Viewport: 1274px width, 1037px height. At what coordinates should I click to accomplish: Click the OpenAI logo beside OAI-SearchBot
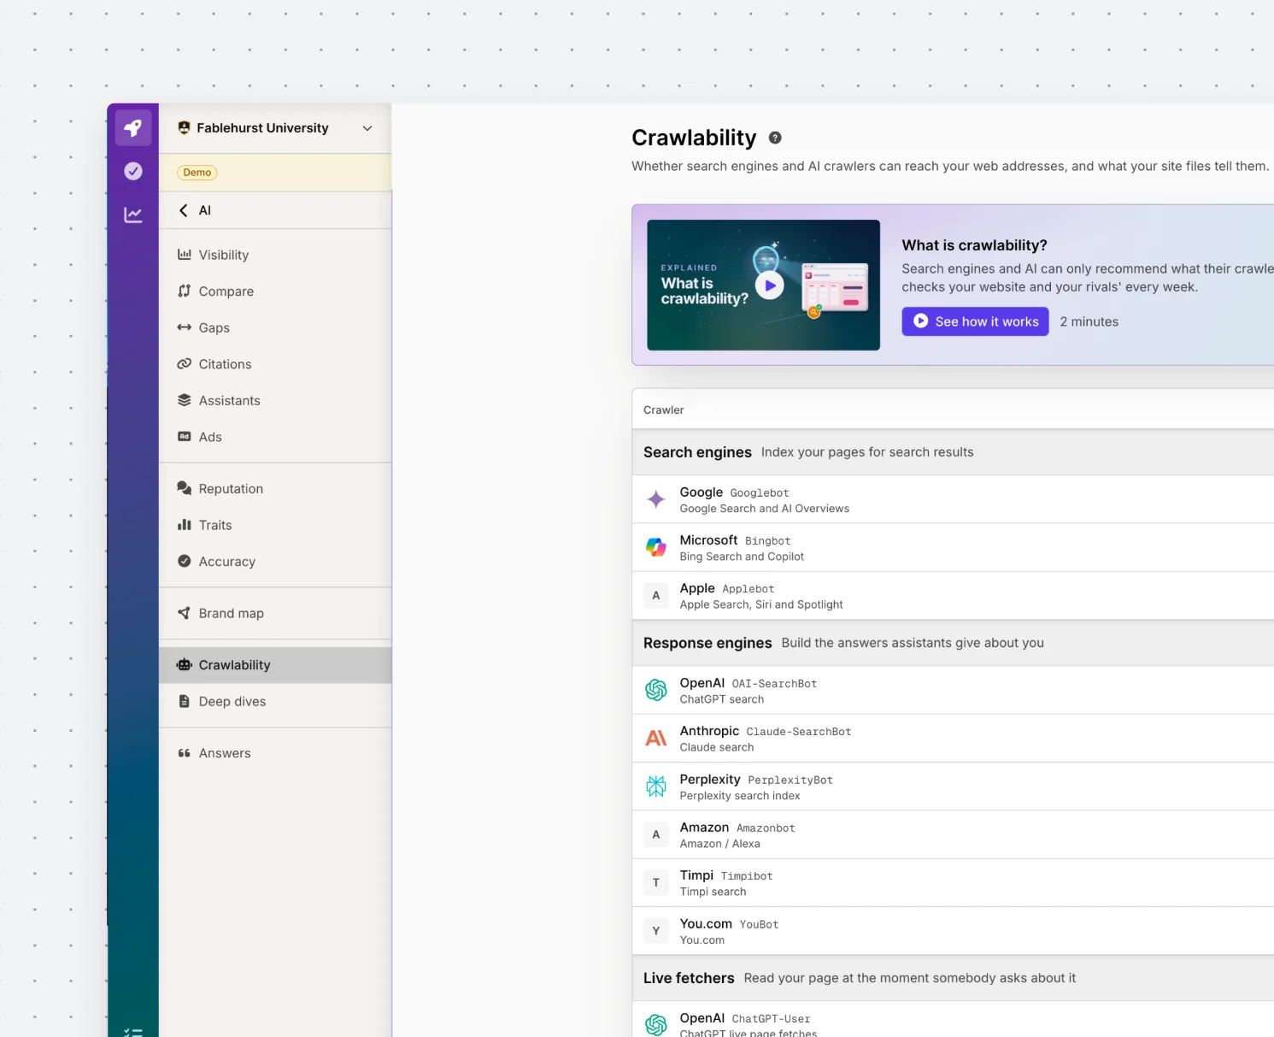pos(656,690)
